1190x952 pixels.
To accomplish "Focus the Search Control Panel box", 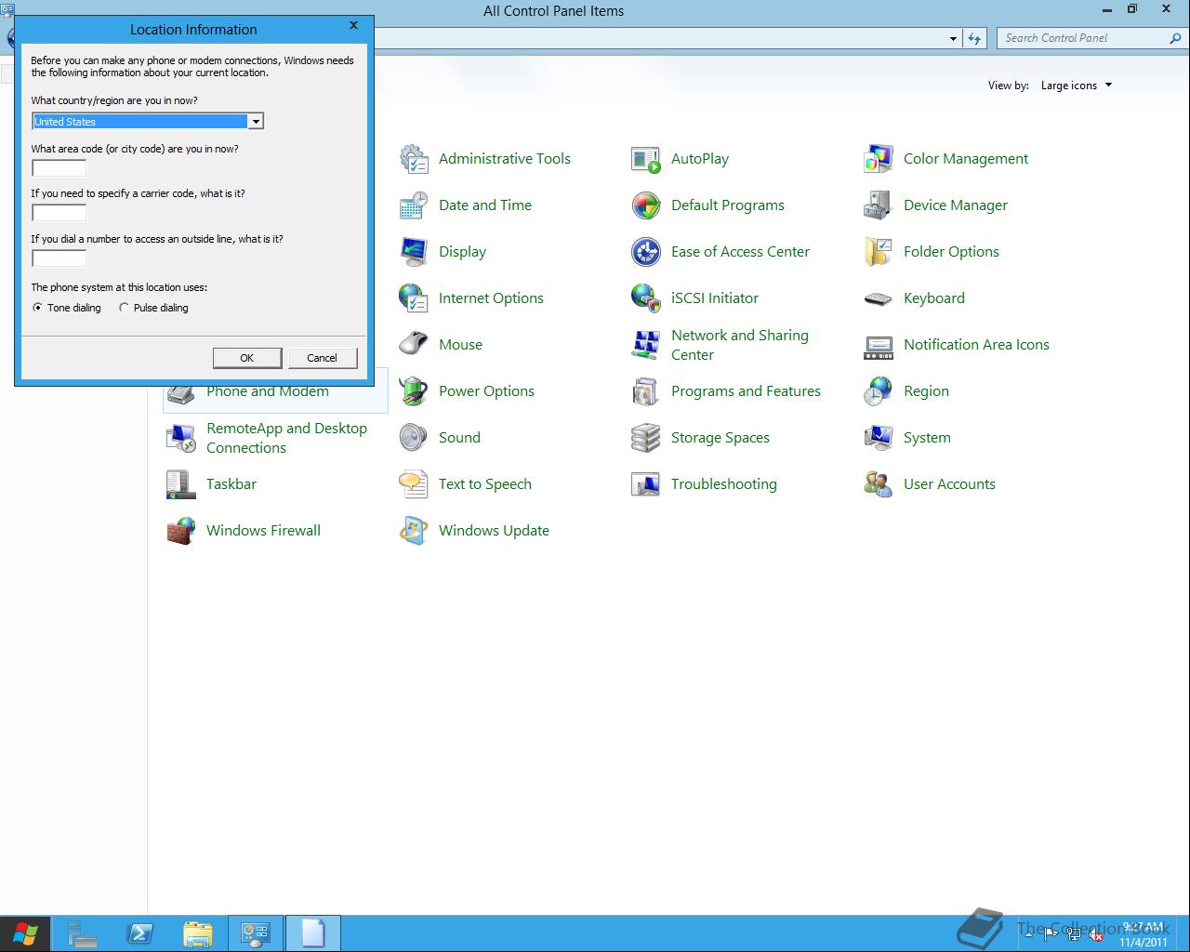I will (x=1082, y=38).
